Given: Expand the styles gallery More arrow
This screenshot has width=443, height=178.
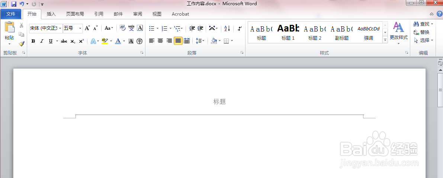Looking at the screenshot, I should click(x=385, y=40).
